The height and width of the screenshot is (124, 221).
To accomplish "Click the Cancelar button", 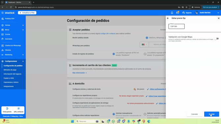I will tap(194, 114).
